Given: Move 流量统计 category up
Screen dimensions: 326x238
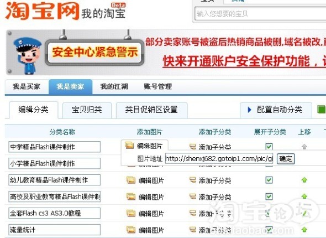Looking at the screenshot, I should (304, 230).
